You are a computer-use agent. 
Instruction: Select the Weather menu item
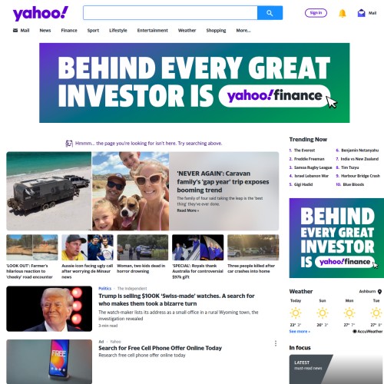coord(187,31)
